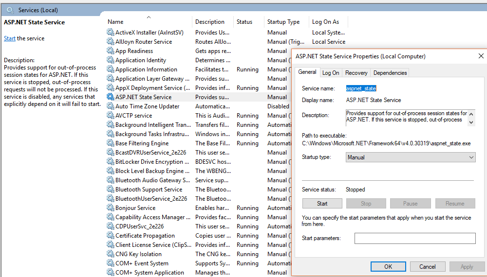Click the Background Intelligent Transfer gear icon

pyautogui.click(x=110, y=124)
